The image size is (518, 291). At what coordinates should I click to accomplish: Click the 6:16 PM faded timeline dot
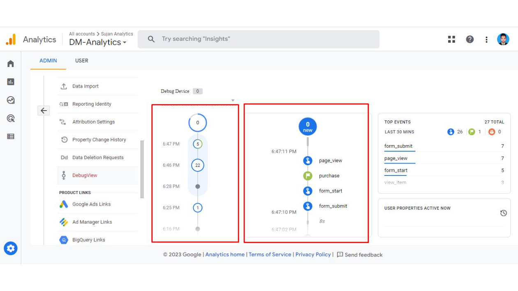tap(198, 229)
